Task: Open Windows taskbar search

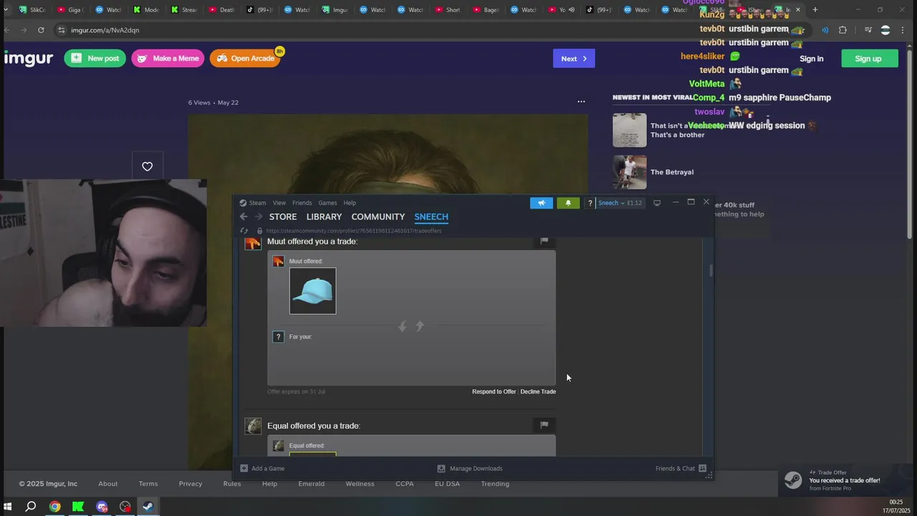Action: point(31,507)
